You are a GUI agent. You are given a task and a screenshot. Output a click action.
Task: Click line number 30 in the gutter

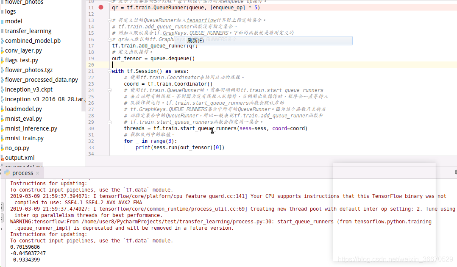coord(91,128)
